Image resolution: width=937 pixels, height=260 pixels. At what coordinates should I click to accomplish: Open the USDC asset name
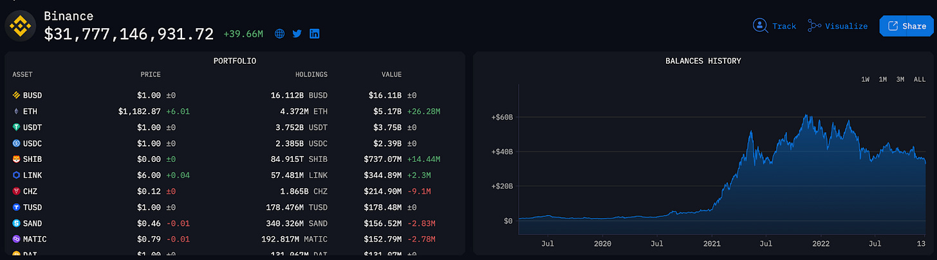(32, 143)
